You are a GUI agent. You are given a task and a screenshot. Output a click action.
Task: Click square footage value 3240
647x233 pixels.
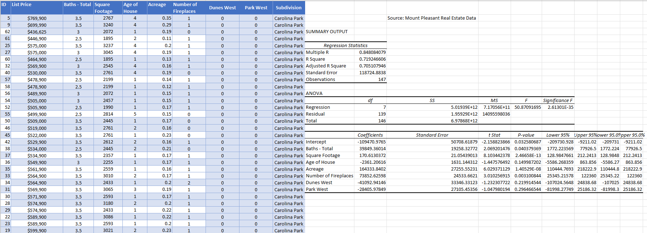coord(108,25)
